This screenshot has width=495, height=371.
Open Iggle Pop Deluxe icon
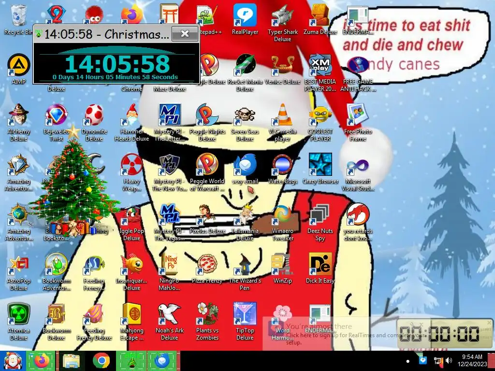pos(131,222)
